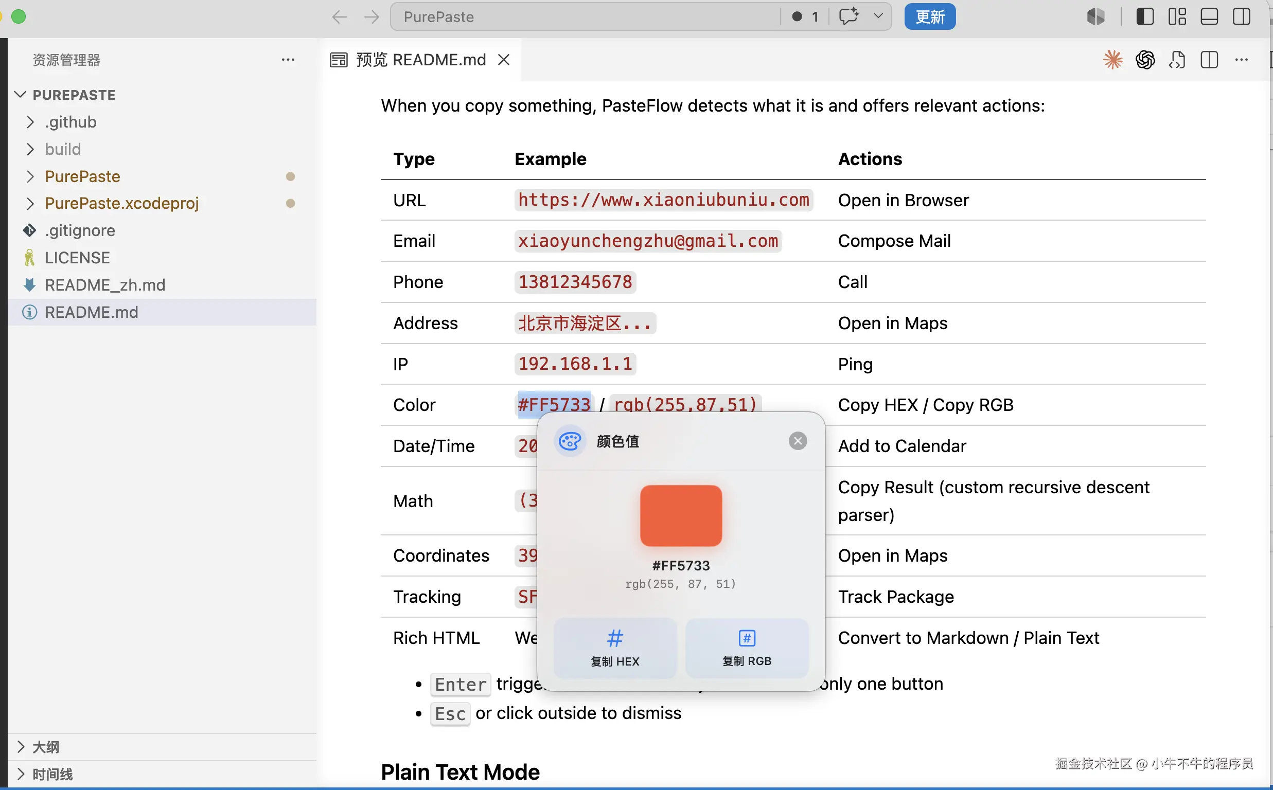The image size is (1273, 790).
Task: Click the 192.168.1.1 IP example
Action: (575, 364)
